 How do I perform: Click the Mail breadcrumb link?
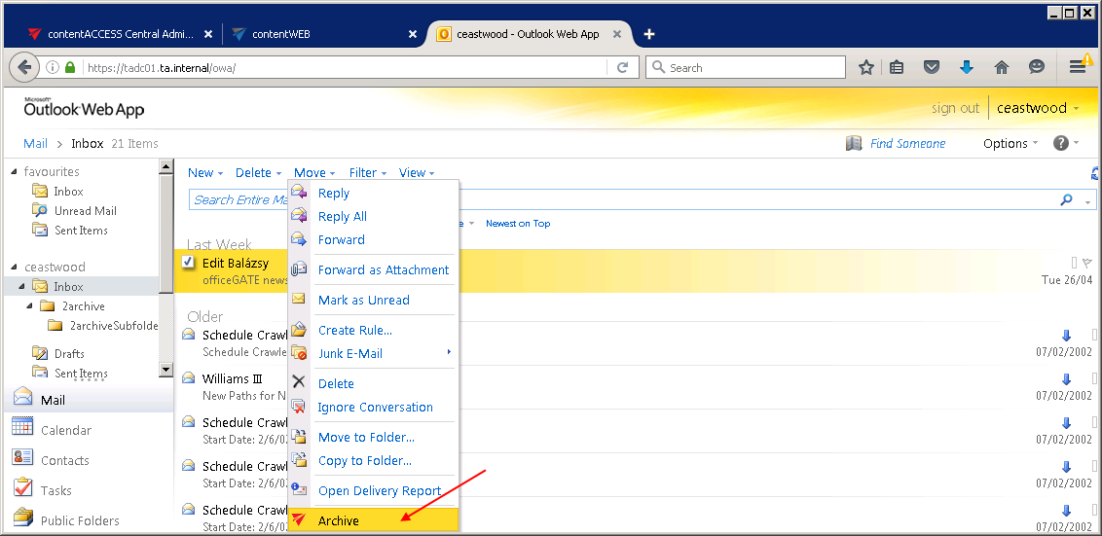(x=35, y=143)
